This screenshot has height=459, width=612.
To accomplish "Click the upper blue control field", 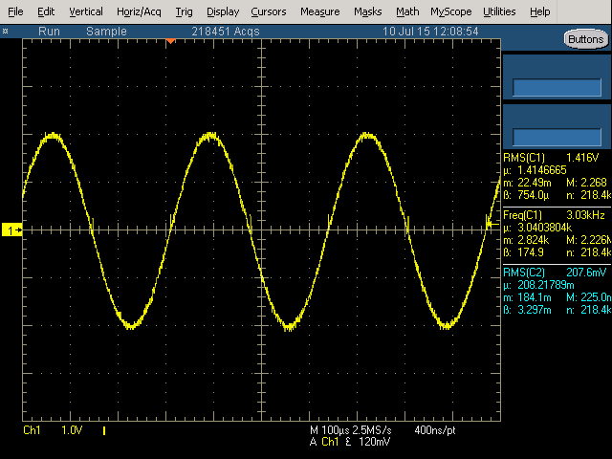I will point(557,87).
